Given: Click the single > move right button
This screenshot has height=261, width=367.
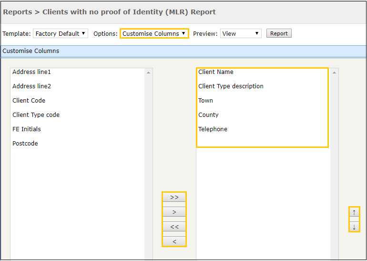Looking at the screenshot, I should pos(174,212).
